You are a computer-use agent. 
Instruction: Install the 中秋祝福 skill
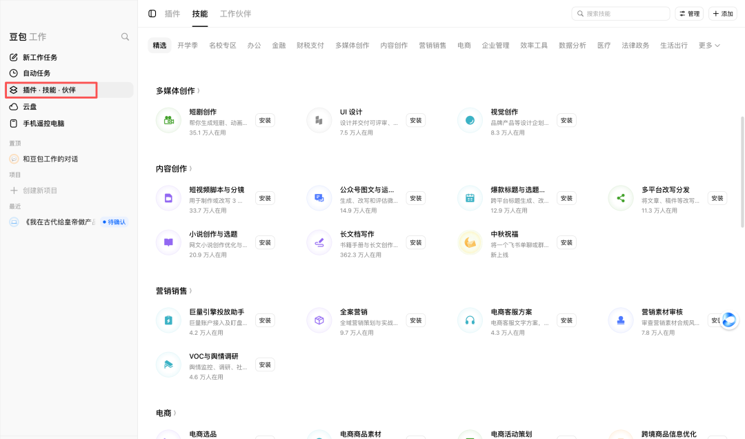[566, 242]
